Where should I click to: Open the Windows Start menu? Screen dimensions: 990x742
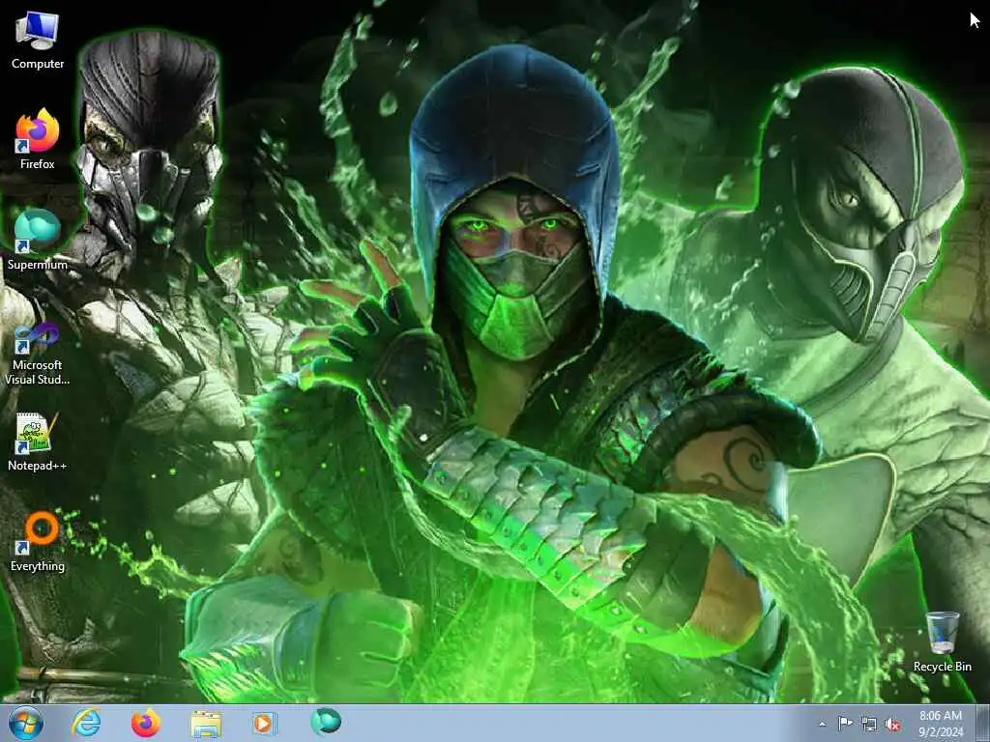coord(26,723)
